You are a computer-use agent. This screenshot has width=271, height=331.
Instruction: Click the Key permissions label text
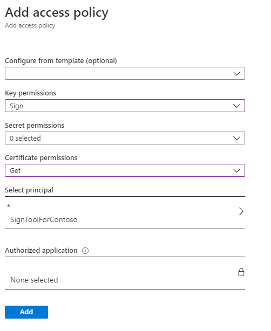pyautogui.click(x=31, y=93)
